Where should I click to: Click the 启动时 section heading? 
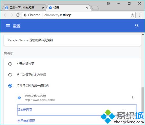pos(8,53)
